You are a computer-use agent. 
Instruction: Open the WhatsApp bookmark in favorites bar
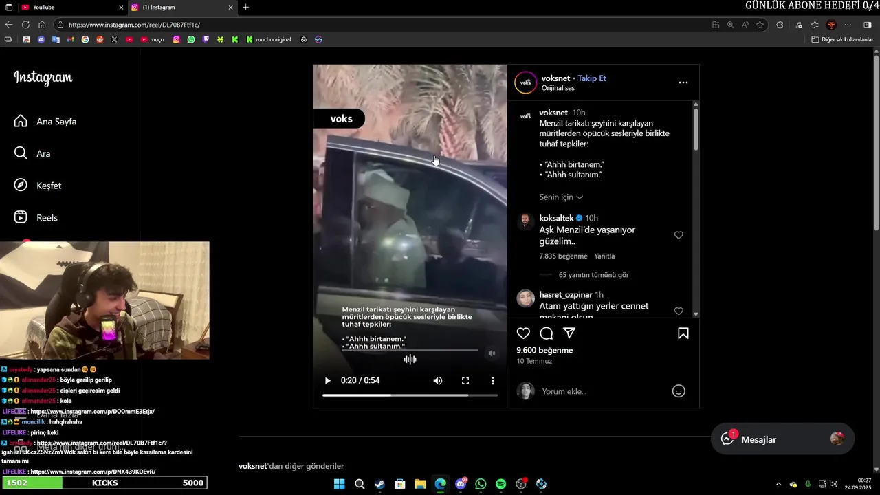pos(191,39)
